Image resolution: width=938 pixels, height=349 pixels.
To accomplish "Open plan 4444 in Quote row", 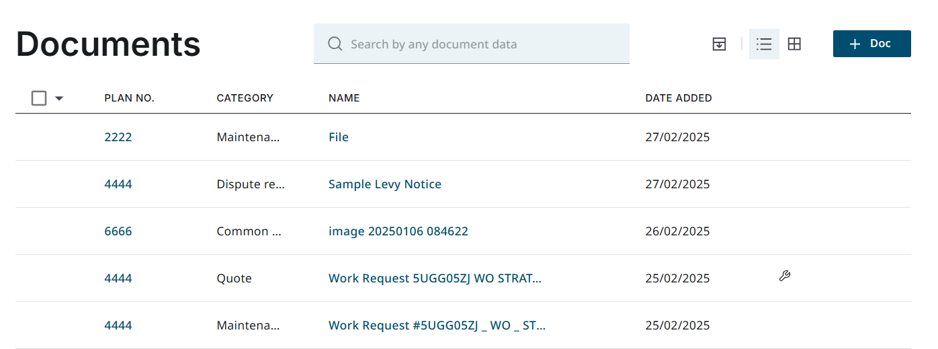I will tap(118, 278).
